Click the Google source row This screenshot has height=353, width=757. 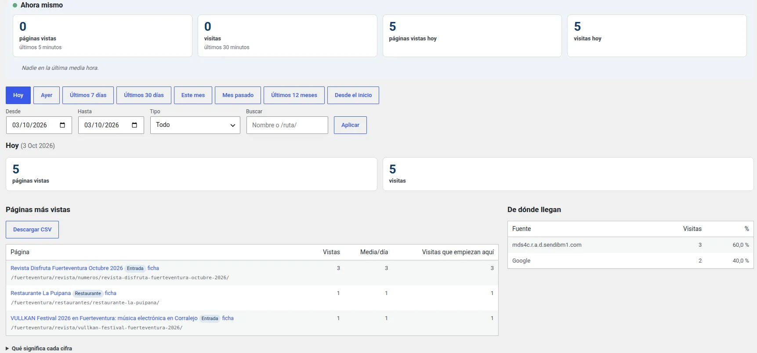[630, 261]
